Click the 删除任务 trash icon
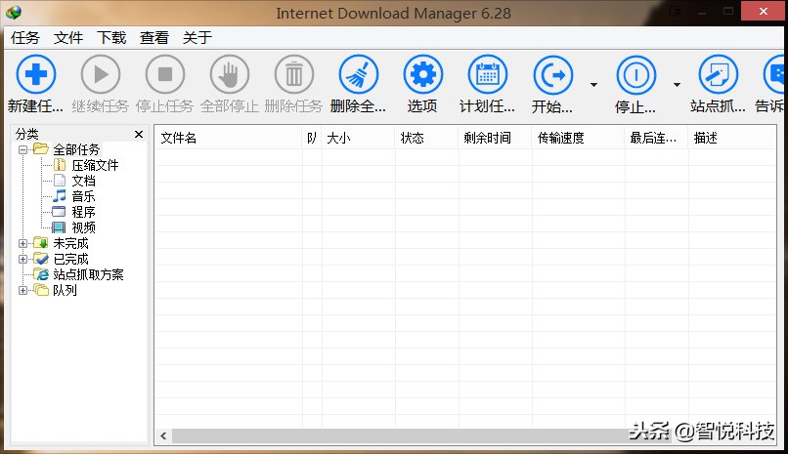788x454 pixels. coord(294,74)
